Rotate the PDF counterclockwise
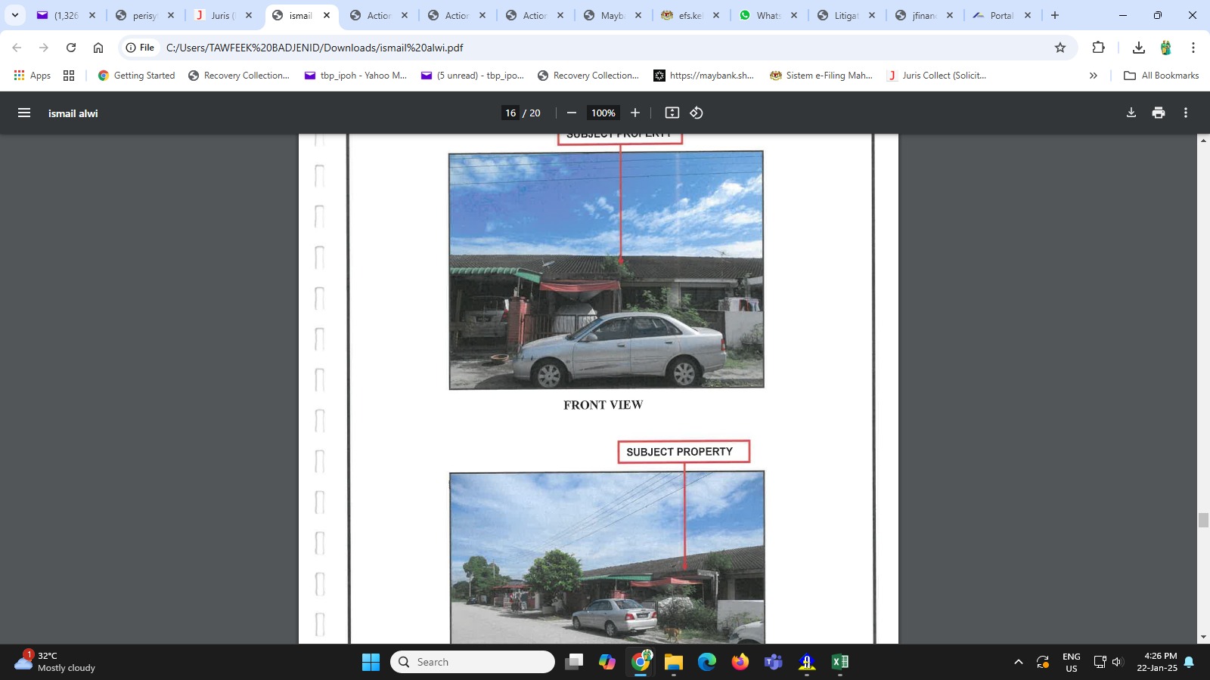This screenshot has height=680, width=1210. (697, 113)
